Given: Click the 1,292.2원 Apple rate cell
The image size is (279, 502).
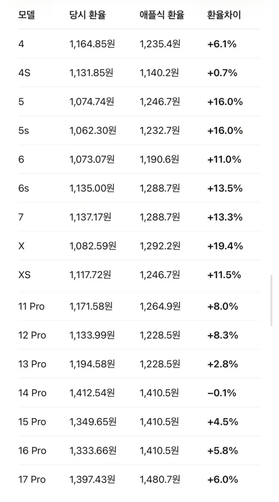Looking at the screenshot, I should tap(159, 246).
